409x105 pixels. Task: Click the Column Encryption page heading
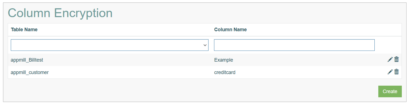coord(60,13)
